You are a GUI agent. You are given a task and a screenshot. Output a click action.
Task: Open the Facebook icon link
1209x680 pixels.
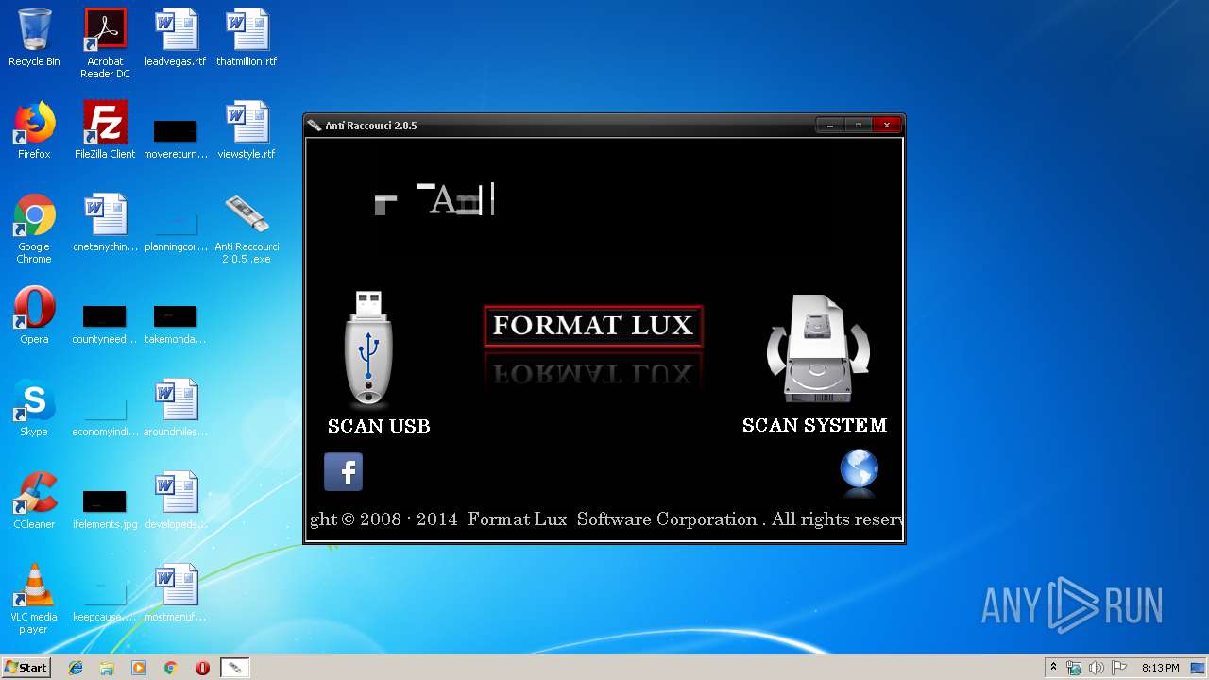click(x=343, y=471)
